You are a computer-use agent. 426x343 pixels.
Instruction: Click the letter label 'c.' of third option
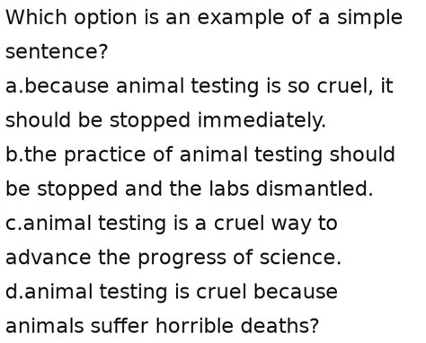(13, 224)
